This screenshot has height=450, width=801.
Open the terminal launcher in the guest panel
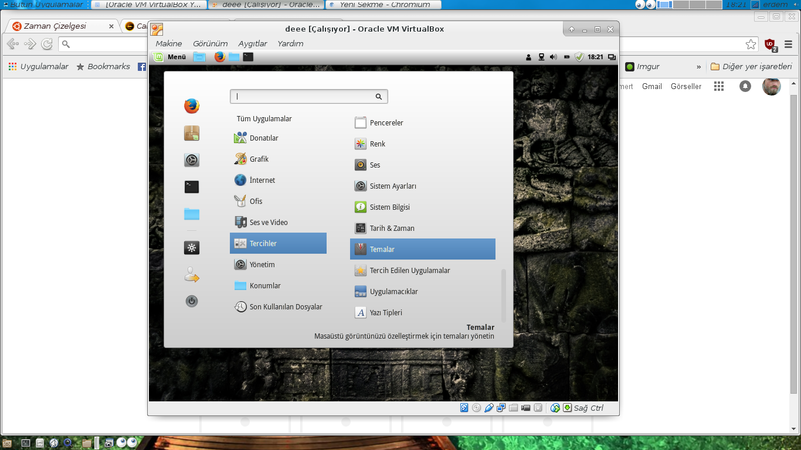pyautogui.click(x=248, y=57)
